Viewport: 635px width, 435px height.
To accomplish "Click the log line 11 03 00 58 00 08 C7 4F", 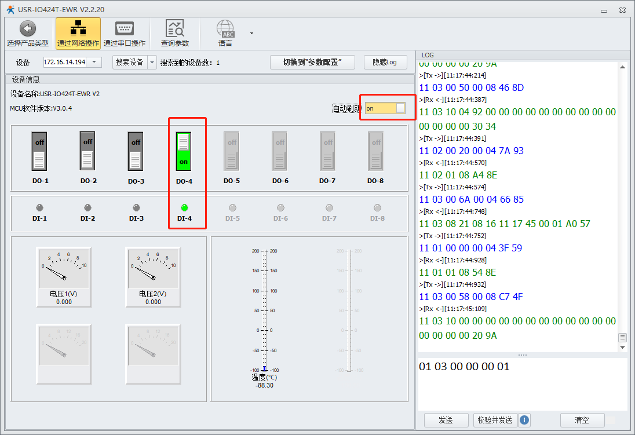I will tap(471, 297).
